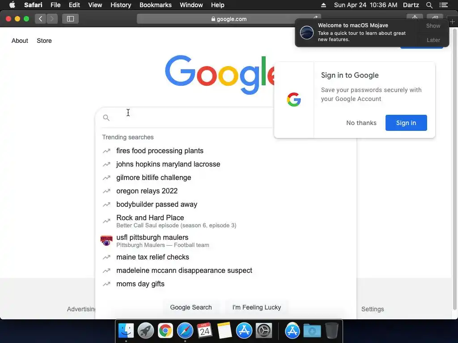This screenshot has width=458, height=343.
Task: Select 'oregon relays 2022' suggestion
Action: click(x=225, y=191)
